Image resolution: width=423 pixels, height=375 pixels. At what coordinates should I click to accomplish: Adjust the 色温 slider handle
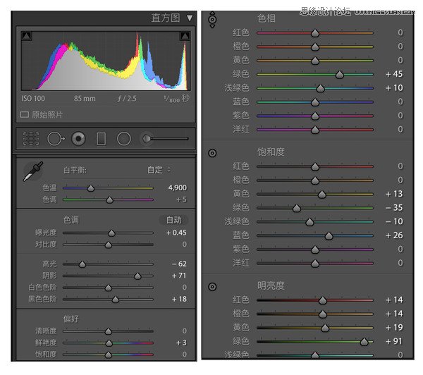91,188
